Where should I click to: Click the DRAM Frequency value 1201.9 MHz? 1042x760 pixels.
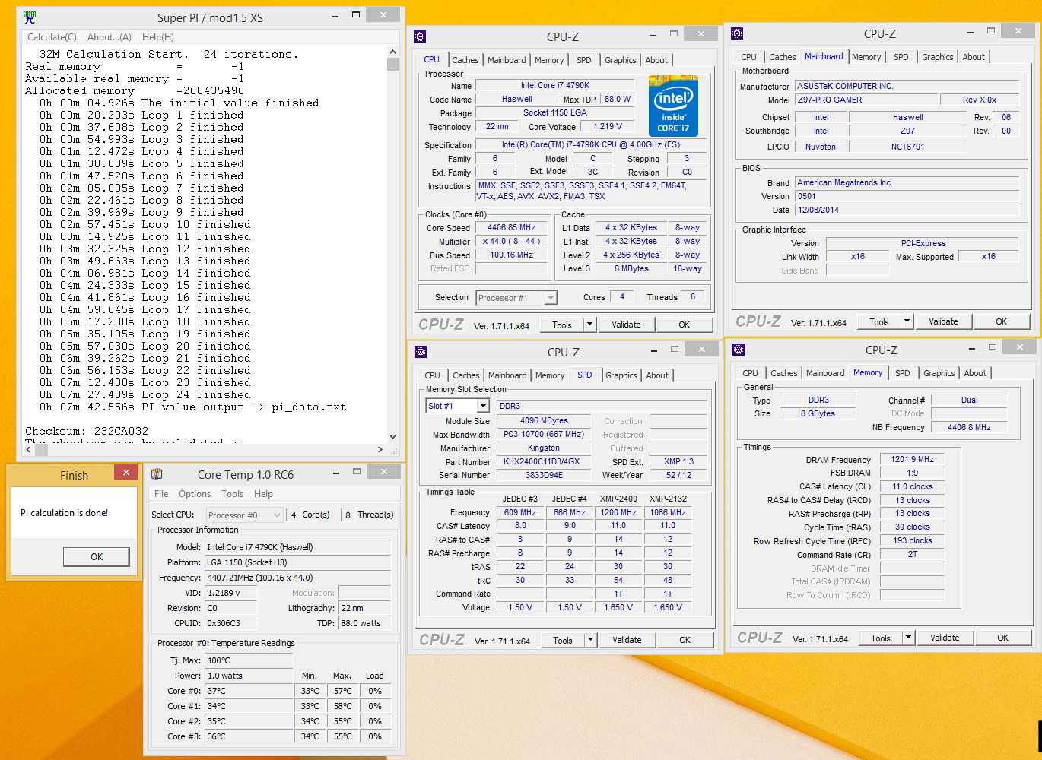912,459
